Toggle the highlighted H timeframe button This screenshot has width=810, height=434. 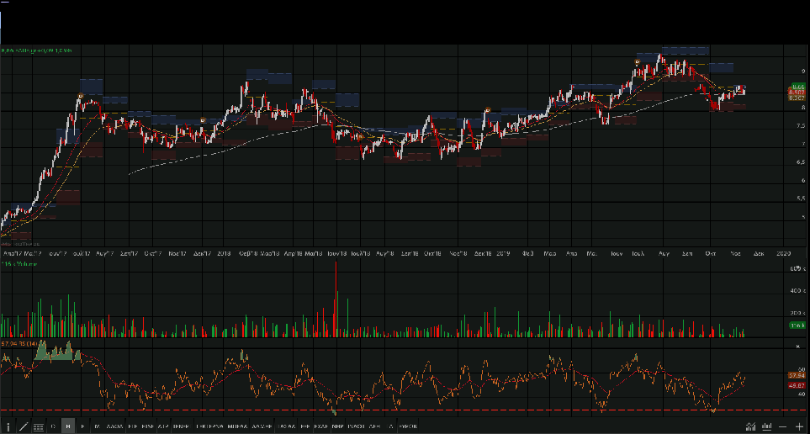click(68, 426)
